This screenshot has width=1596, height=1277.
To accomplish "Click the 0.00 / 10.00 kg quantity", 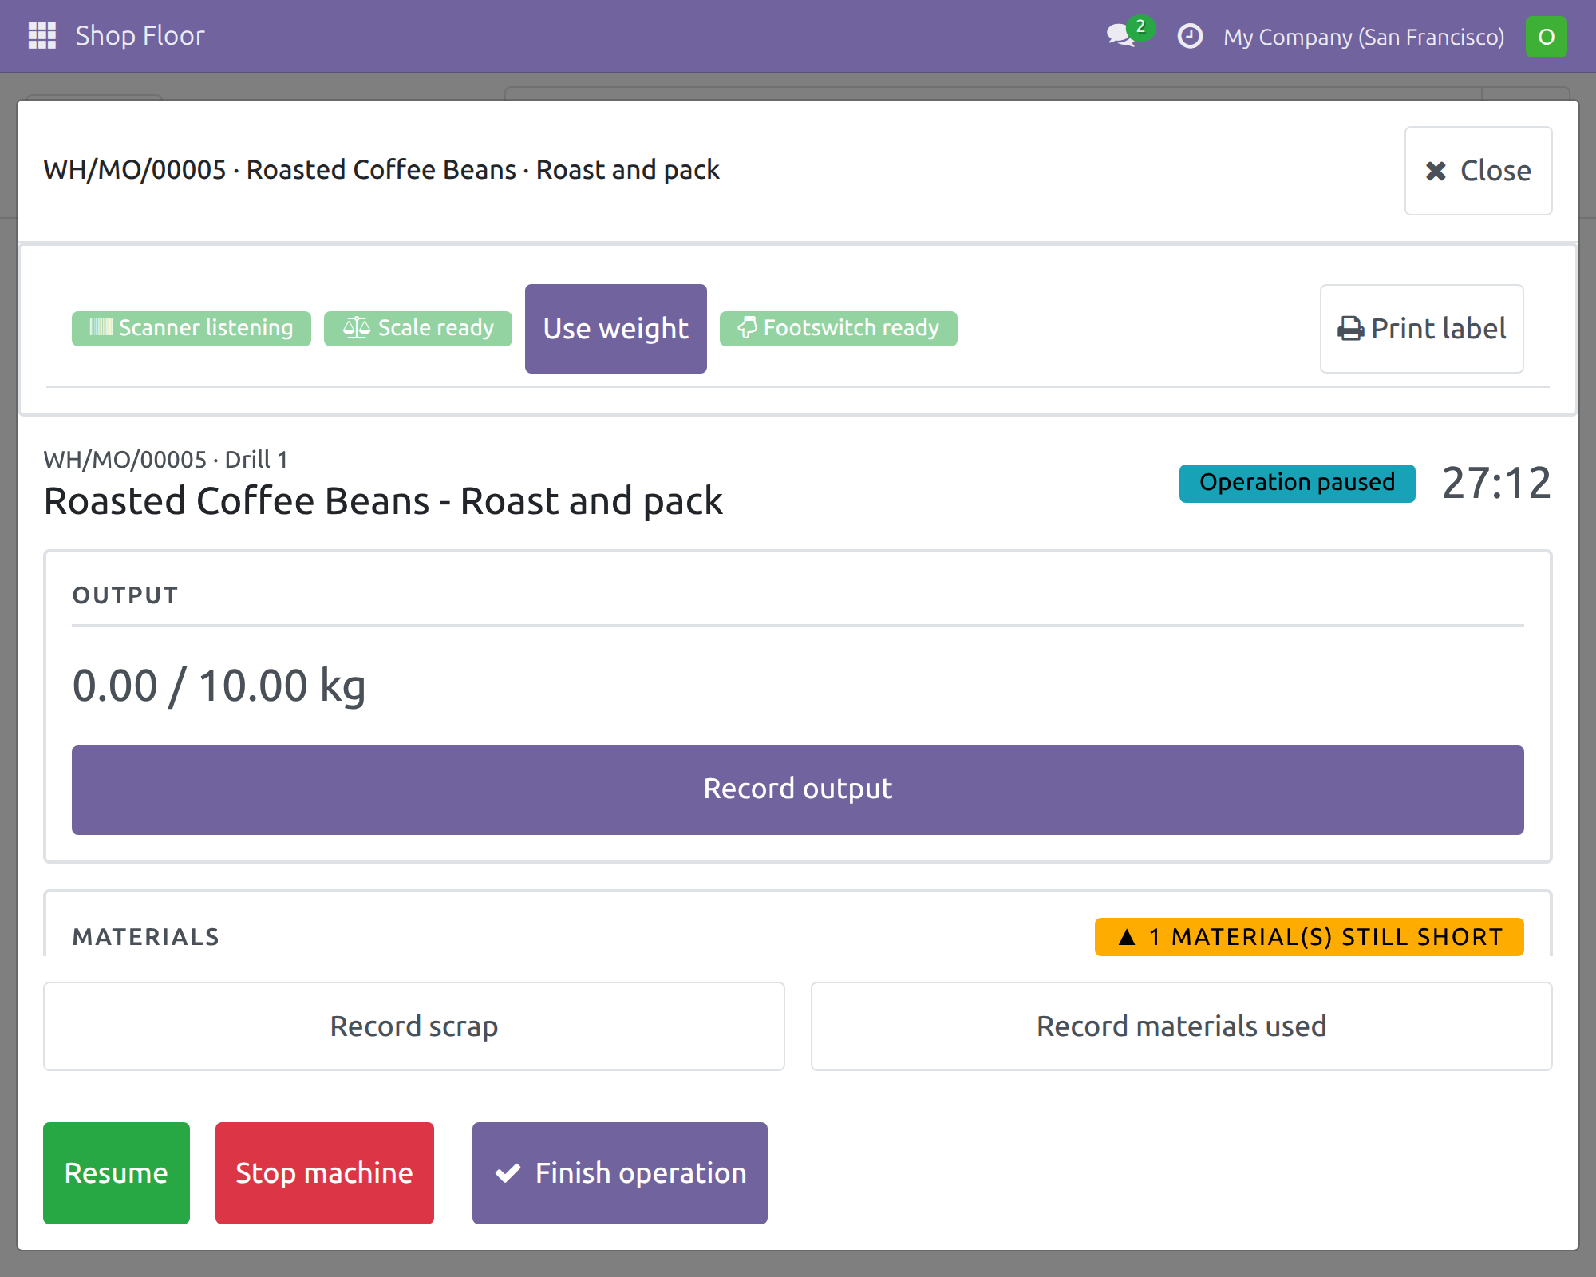I will tap(219, 686).
